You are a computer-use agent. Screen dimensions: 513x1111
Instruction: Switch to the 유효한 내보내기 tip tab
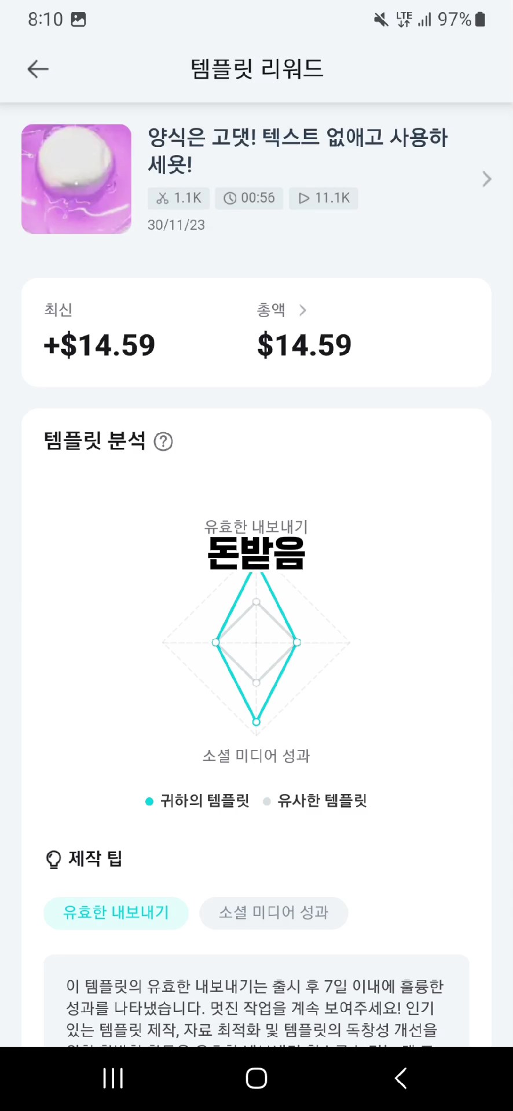[115, 913]
